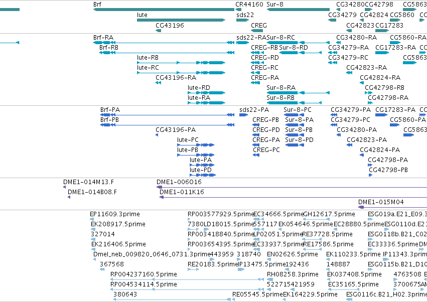Select the EK208917.5prime EST label

point(118,224)
